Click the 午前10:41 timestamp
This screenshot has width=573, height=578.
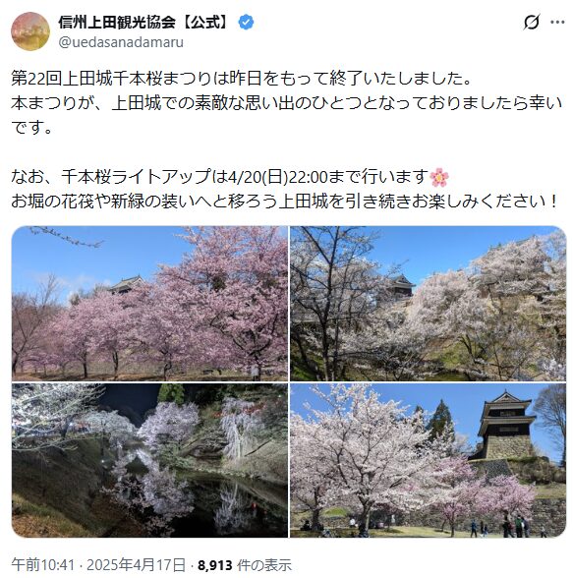click(x=42, y=564)
